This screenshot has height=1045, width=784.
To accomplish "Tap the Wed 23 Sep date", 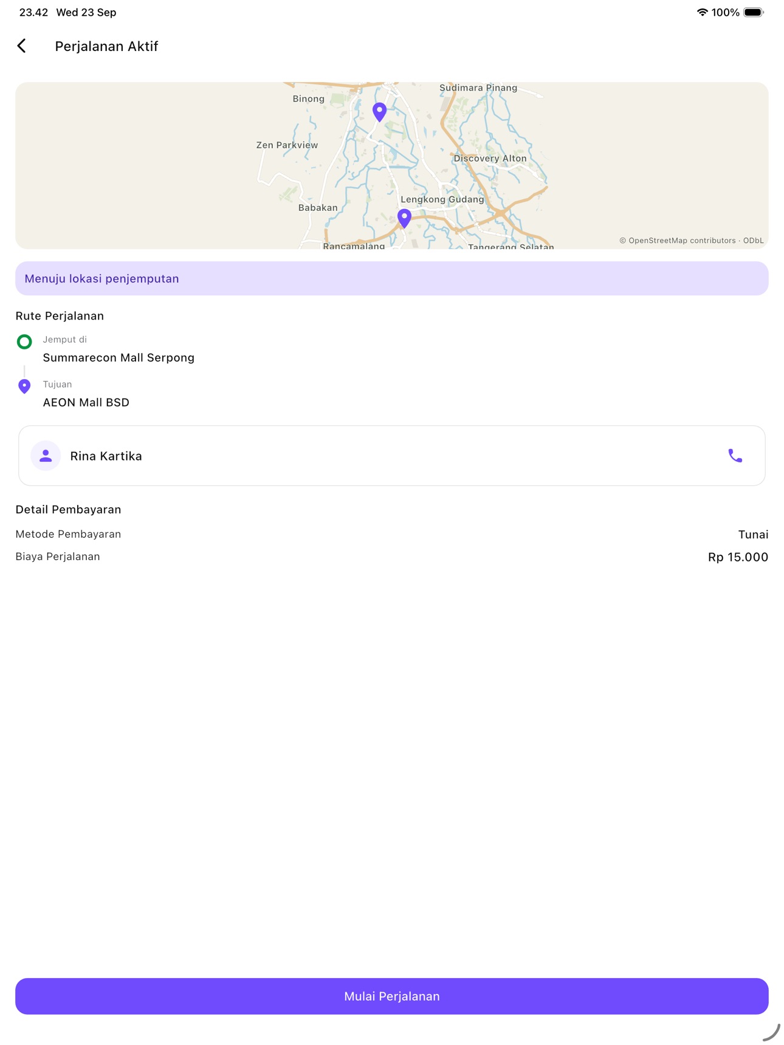I will [86, 12].
